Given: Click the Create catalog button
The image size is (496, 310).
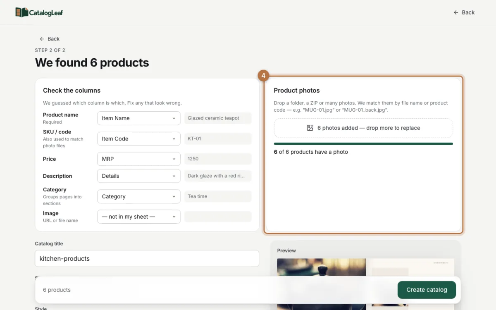Looking at the screenshot, I should (427, 290).
